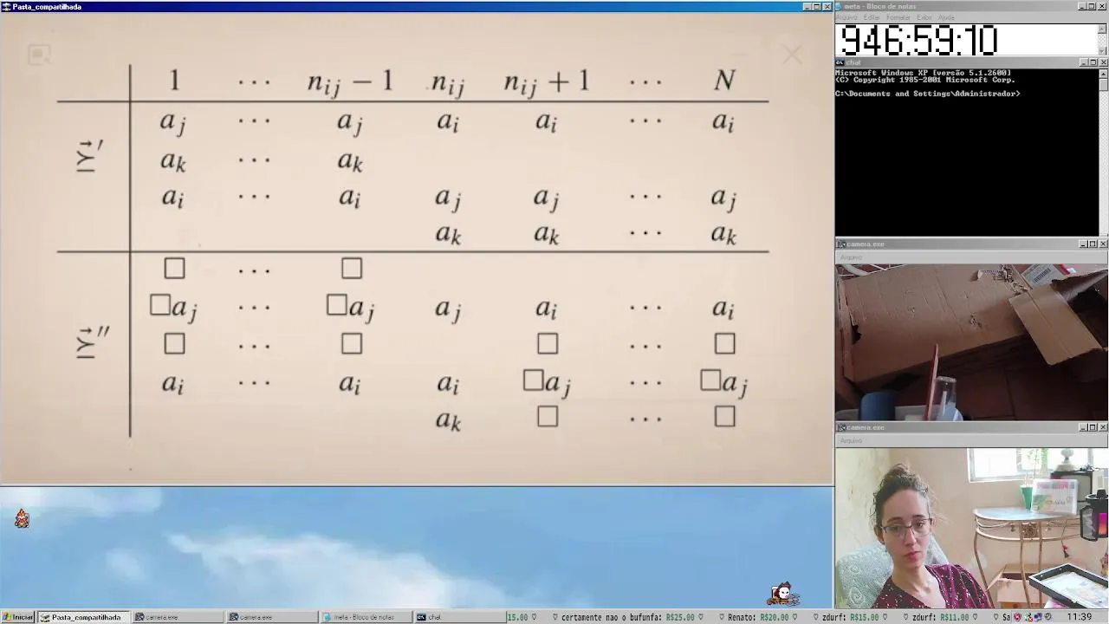Click the mascot icon near the desktop bottom right
This screenshot has height=624, width=1109.
pos(782,594)
